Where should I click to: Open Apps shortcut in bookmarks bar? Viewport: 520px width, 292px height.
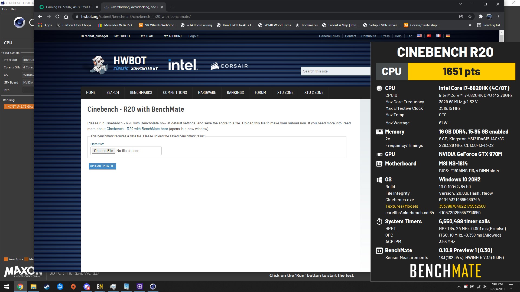[45, 25]
